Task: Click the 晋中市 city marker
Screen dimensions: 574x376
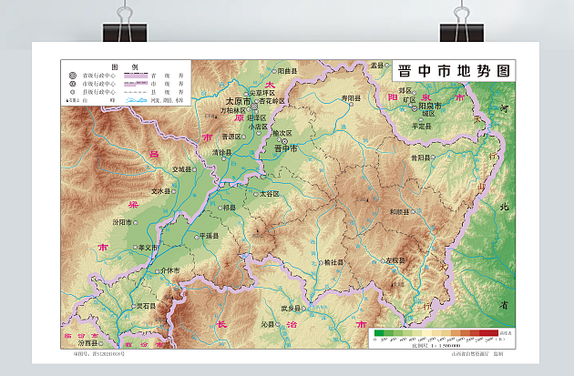Action: click(283, 140)
